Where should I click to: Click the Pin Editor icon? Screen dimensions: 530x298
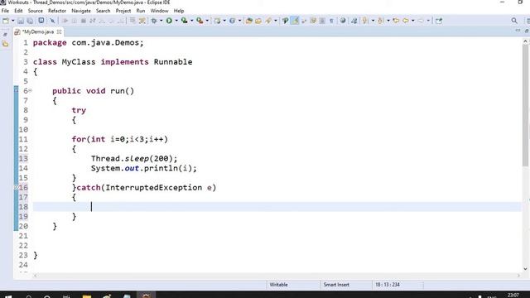(x=439, y=21)
